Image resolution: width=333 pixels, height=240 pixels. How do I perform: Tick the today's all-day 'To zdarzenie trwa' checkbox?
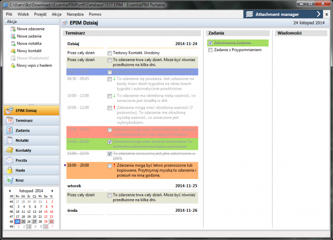tap(110, 60)
